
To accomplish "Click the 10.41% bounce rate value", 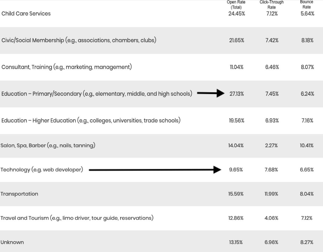I will coord(307,146).
